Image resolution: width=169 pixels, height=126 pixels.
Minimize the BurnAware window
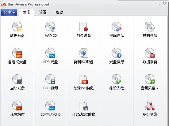pyautogui.click(x=158, y=4)
